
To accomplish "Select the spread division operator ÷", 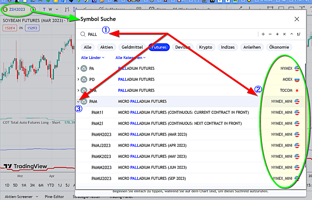I will (x=263, y=34).
